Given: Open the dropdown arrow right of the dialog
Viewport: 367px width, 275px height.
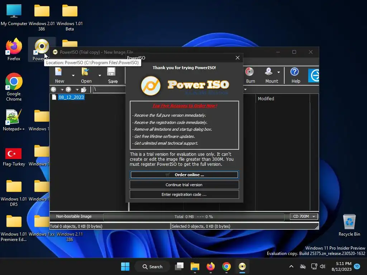Looking at the screenshot, I should (x=245, y=90).
